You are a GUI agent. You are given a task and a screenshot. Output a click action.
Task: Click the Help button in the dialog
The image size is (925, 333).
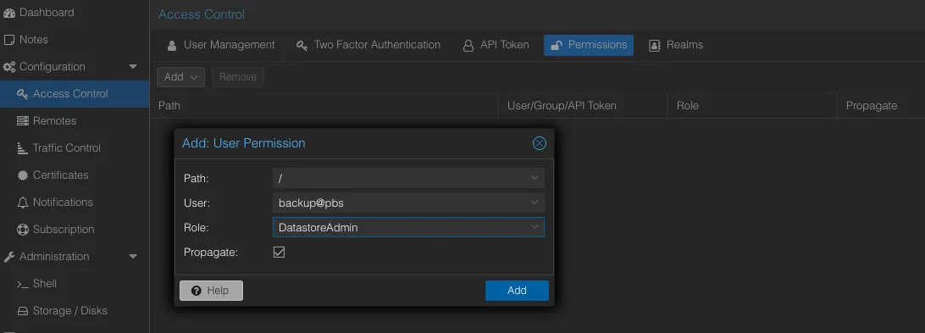click(211, 291)
